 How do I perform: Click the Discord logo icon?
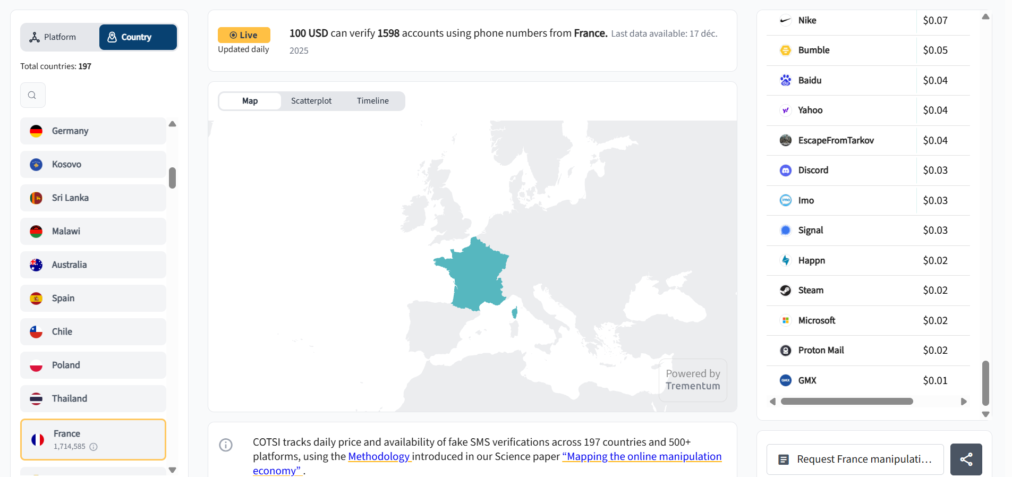[x=785, y=171]
